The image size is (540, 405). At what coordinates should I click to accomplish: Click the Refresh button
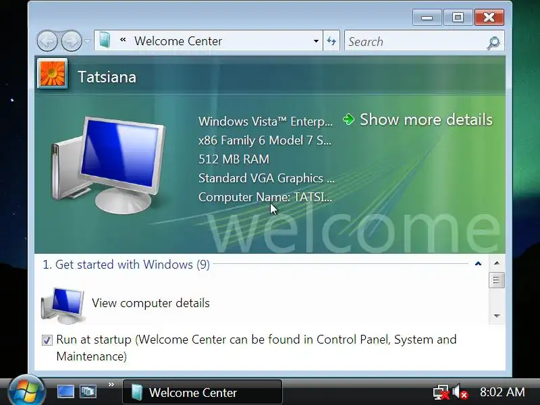(331, 41)
